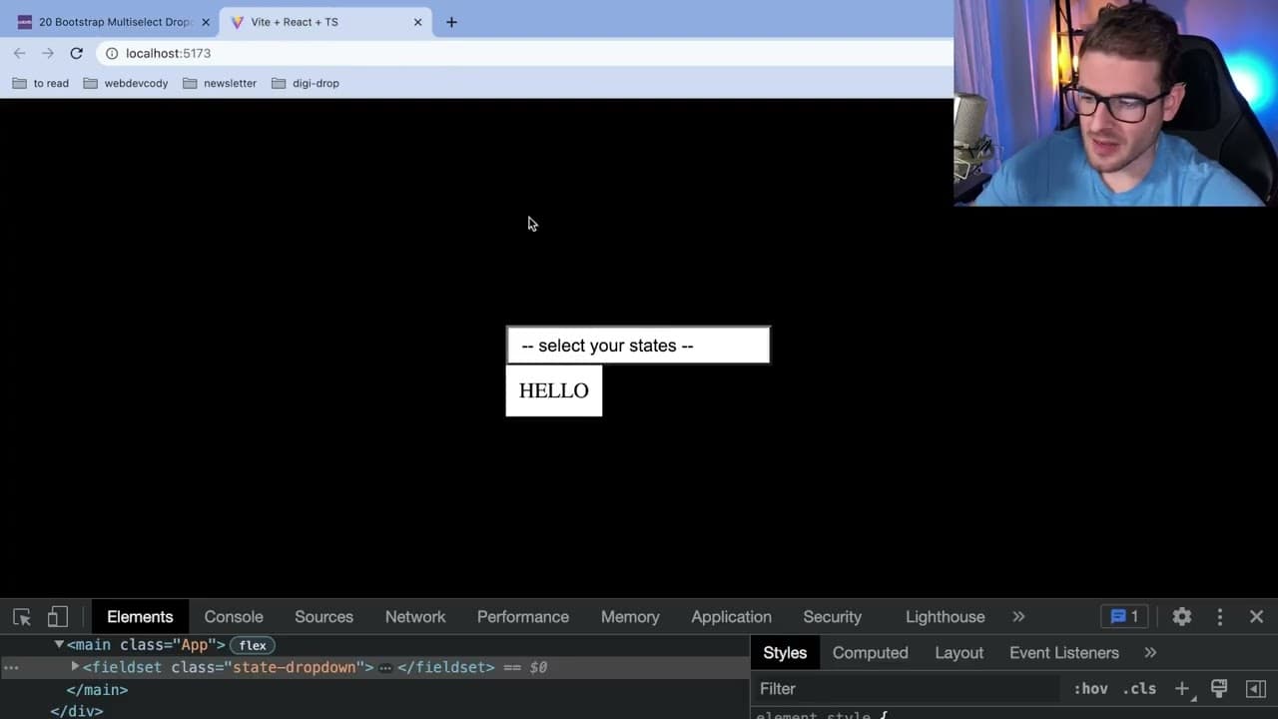Close the DevTools panel
Image resolution: width=1278 pixels, height=719 pixels.
click(1256, 617)
